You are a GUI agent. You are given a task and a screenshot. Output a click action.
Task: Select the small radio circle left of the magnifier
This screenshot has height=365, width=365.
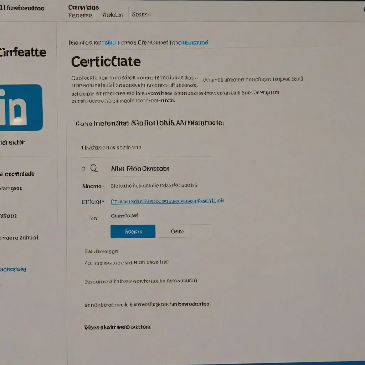click(83, 169)
